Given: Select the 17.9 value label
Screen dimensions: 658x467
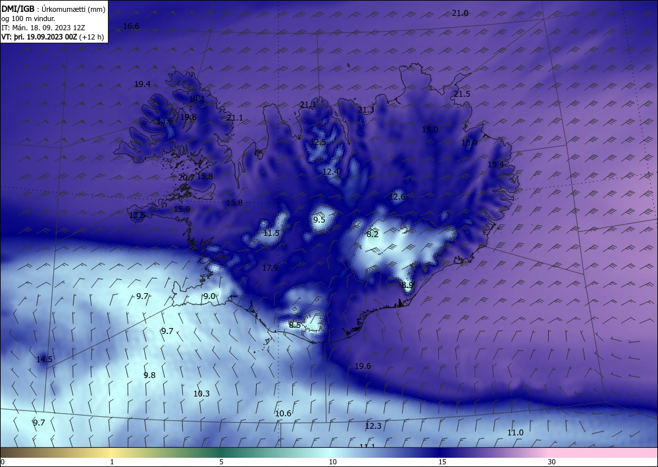Looking at the screenshot, I should pyautogui.click(x=270, y=268).
